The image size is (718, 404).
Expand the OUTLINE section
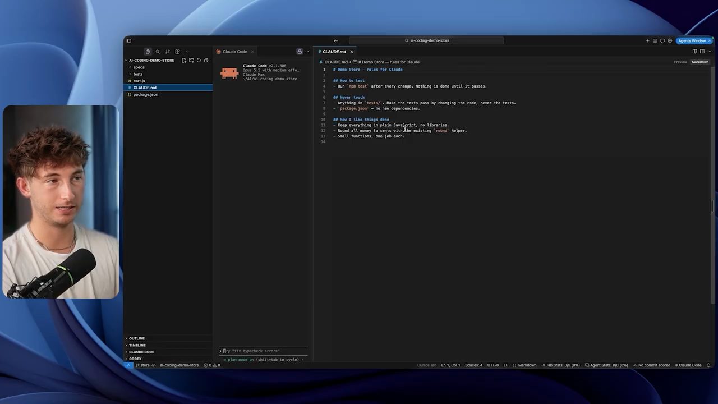[168, 338]
